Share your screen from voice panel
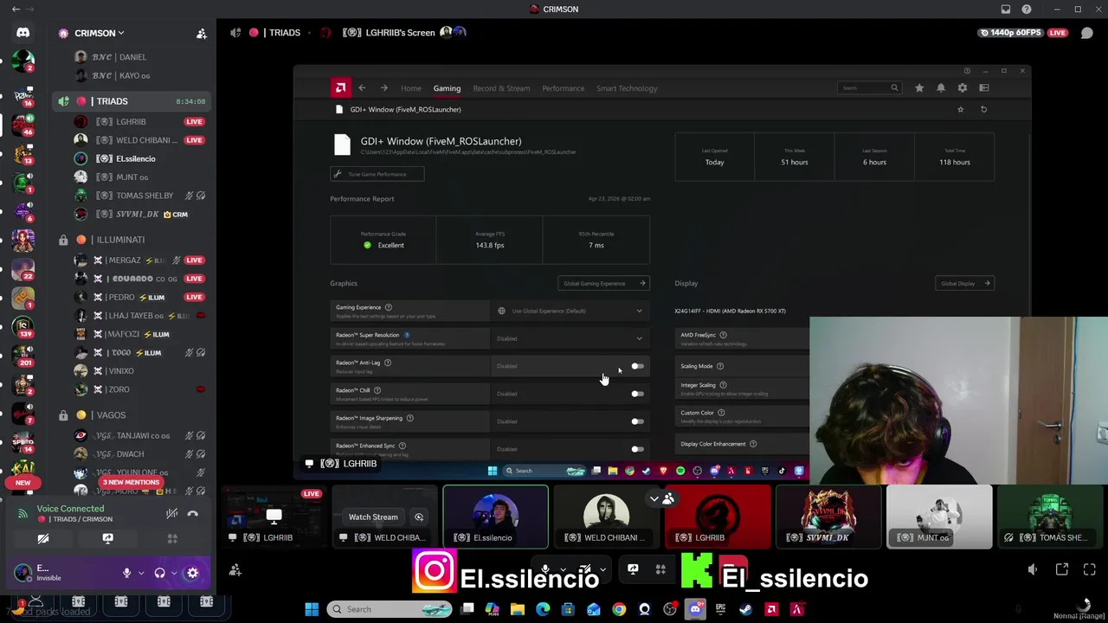Viewport: 1108px width, 623px height. point(107,538)
